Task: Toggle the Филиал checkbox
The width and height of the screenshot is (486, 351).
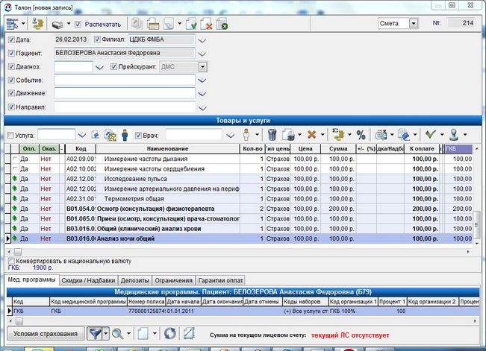Action: point(97,39)
